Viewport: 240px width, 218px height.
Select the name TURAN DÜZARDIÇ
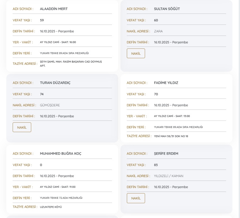pyautogui.click(x=55, y=83)
